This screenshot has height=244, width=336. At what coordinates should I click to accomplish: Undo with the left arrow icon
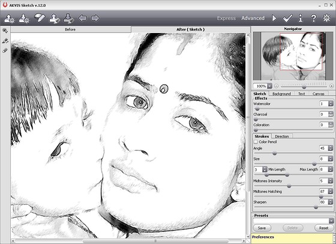coord(83,18)
